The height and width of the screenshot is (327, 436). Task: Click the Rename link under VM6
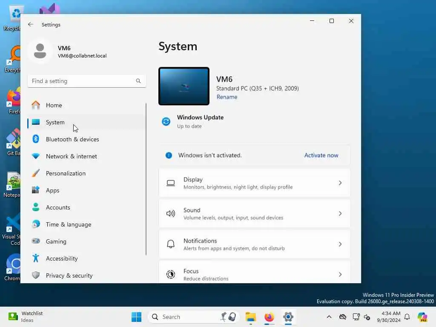[x=227, y=97]
